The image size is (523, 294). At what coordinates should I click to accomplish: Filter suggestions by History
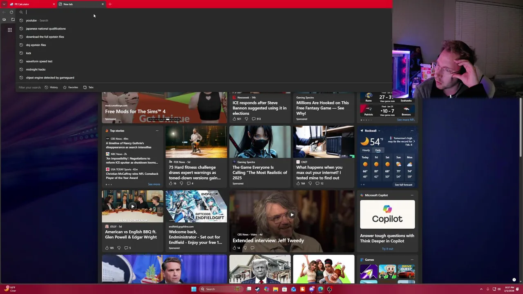coord(51,87)
